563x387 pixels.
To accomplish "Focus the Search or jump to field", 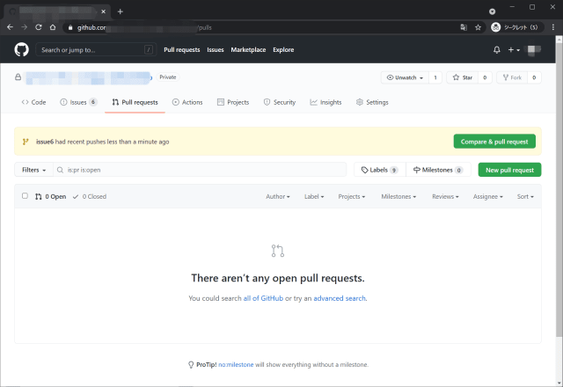I will coord(96,50).
